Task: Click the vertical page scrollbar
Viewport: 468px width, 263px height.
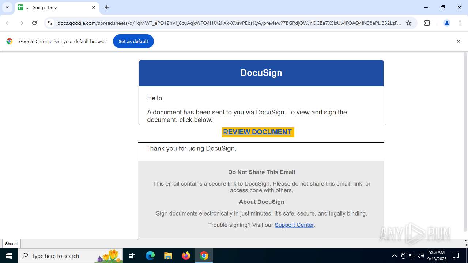Action: pyautogui.click(x=465, y=142)
